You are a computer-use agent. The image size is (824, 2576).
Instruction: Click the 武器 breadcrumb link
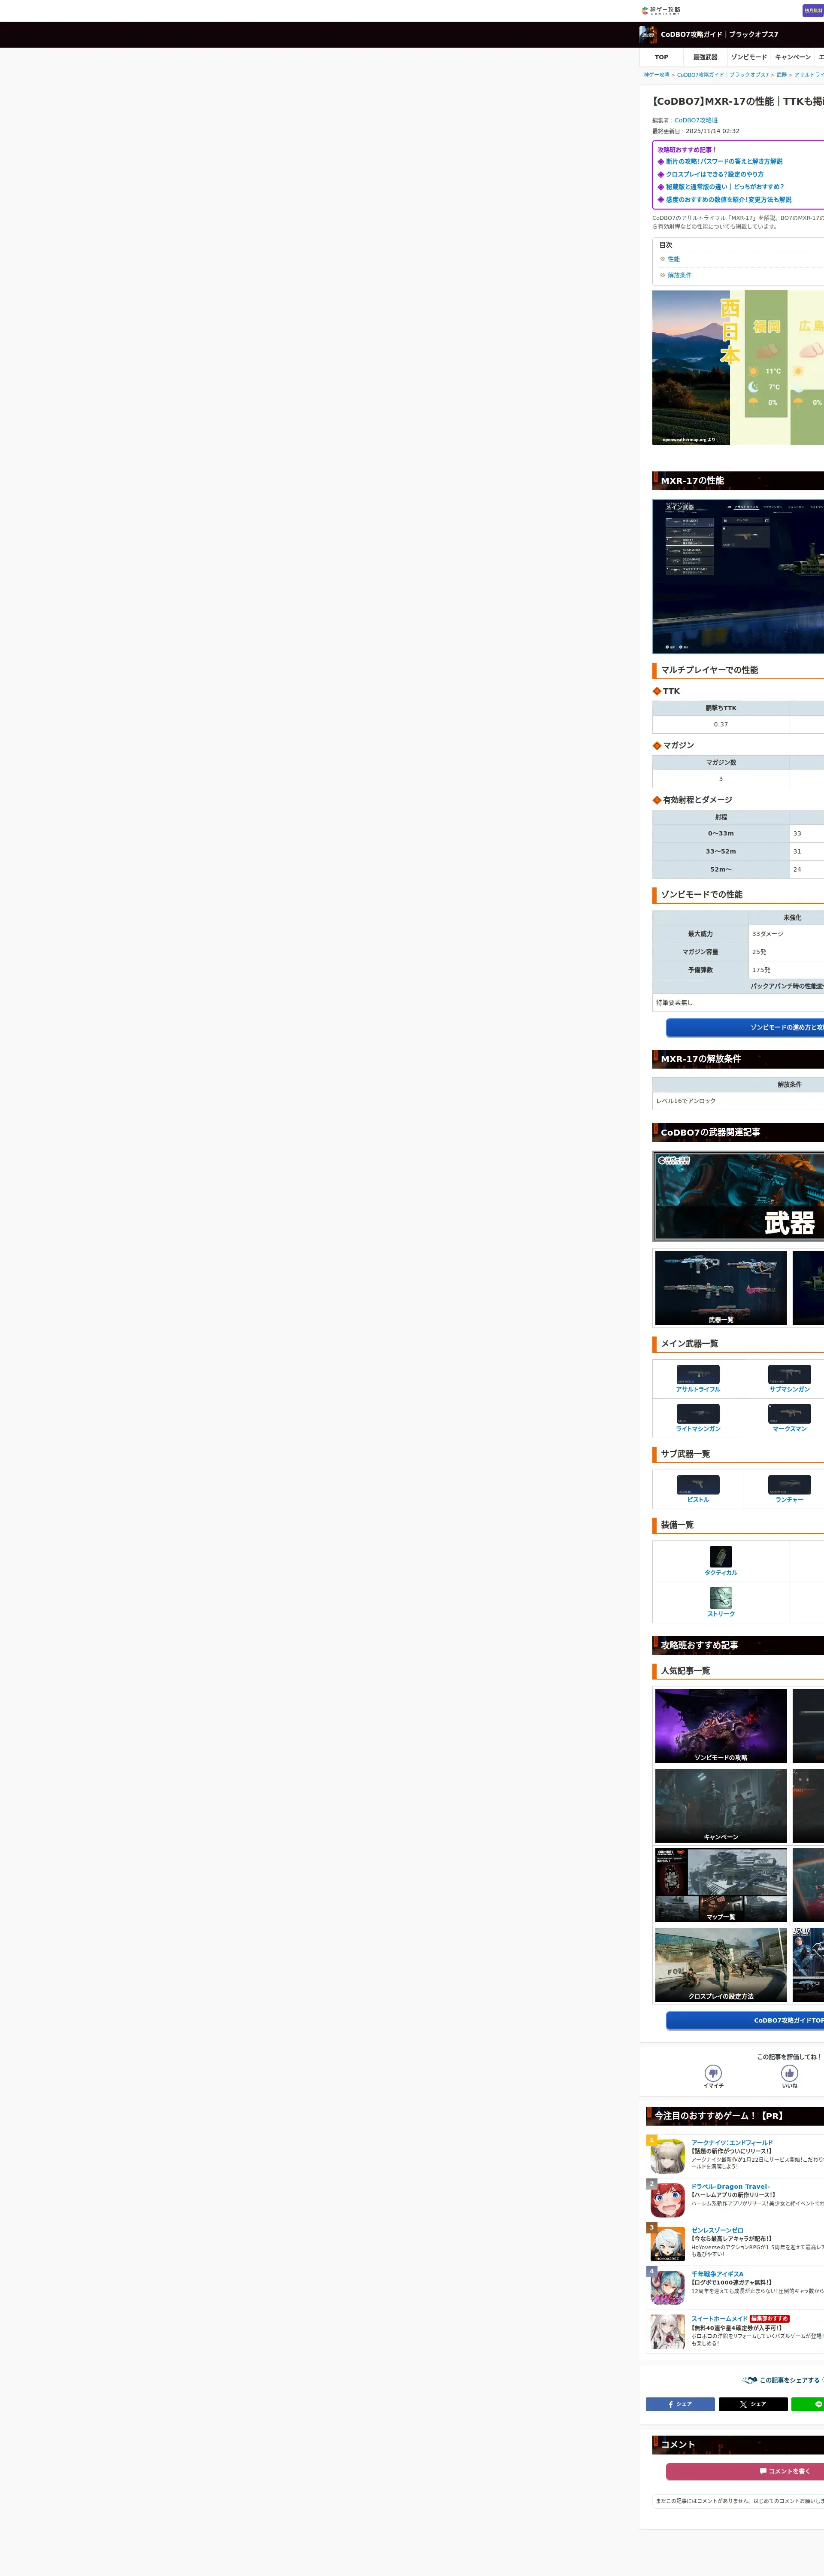click(781, 75)
